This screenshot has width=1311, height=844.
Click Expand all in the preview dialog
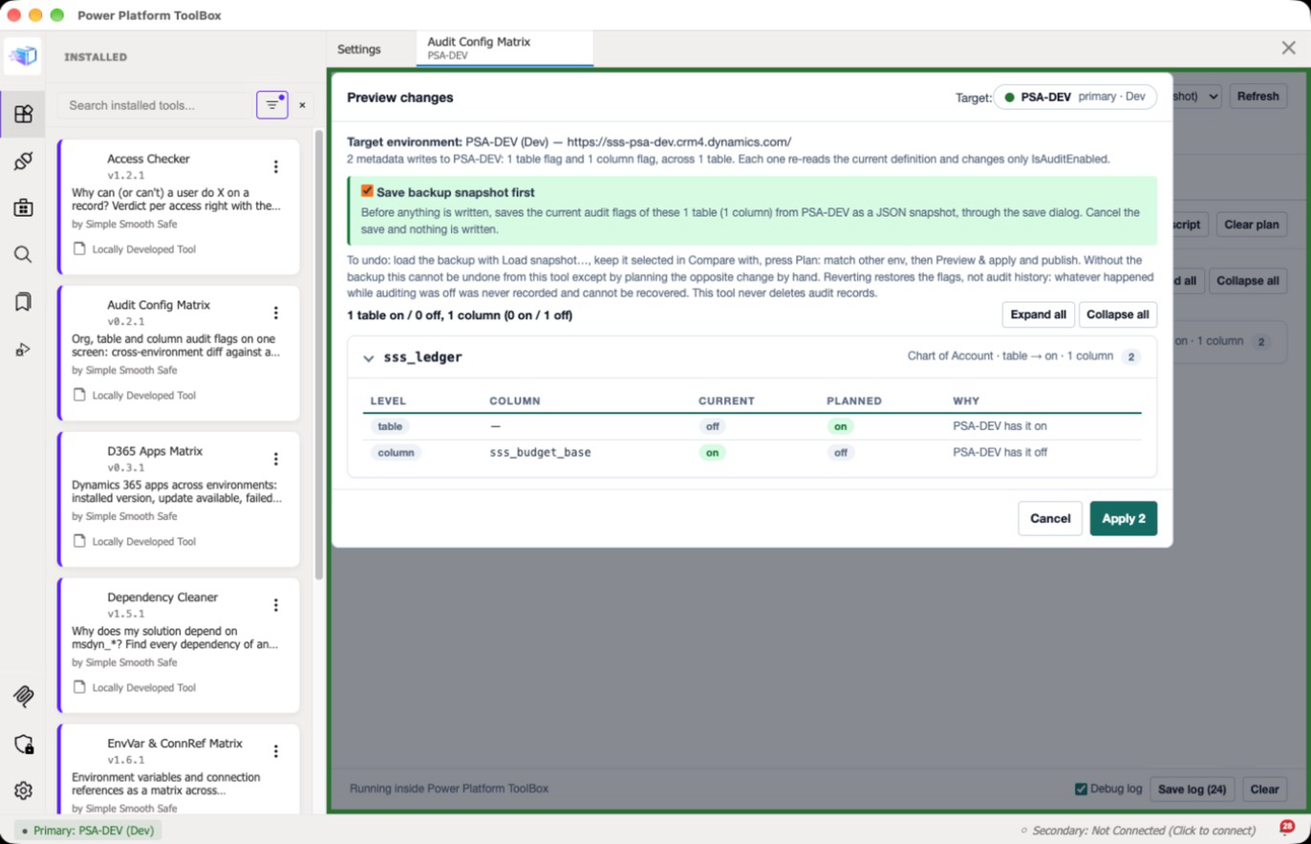(x=1039, y=314)
